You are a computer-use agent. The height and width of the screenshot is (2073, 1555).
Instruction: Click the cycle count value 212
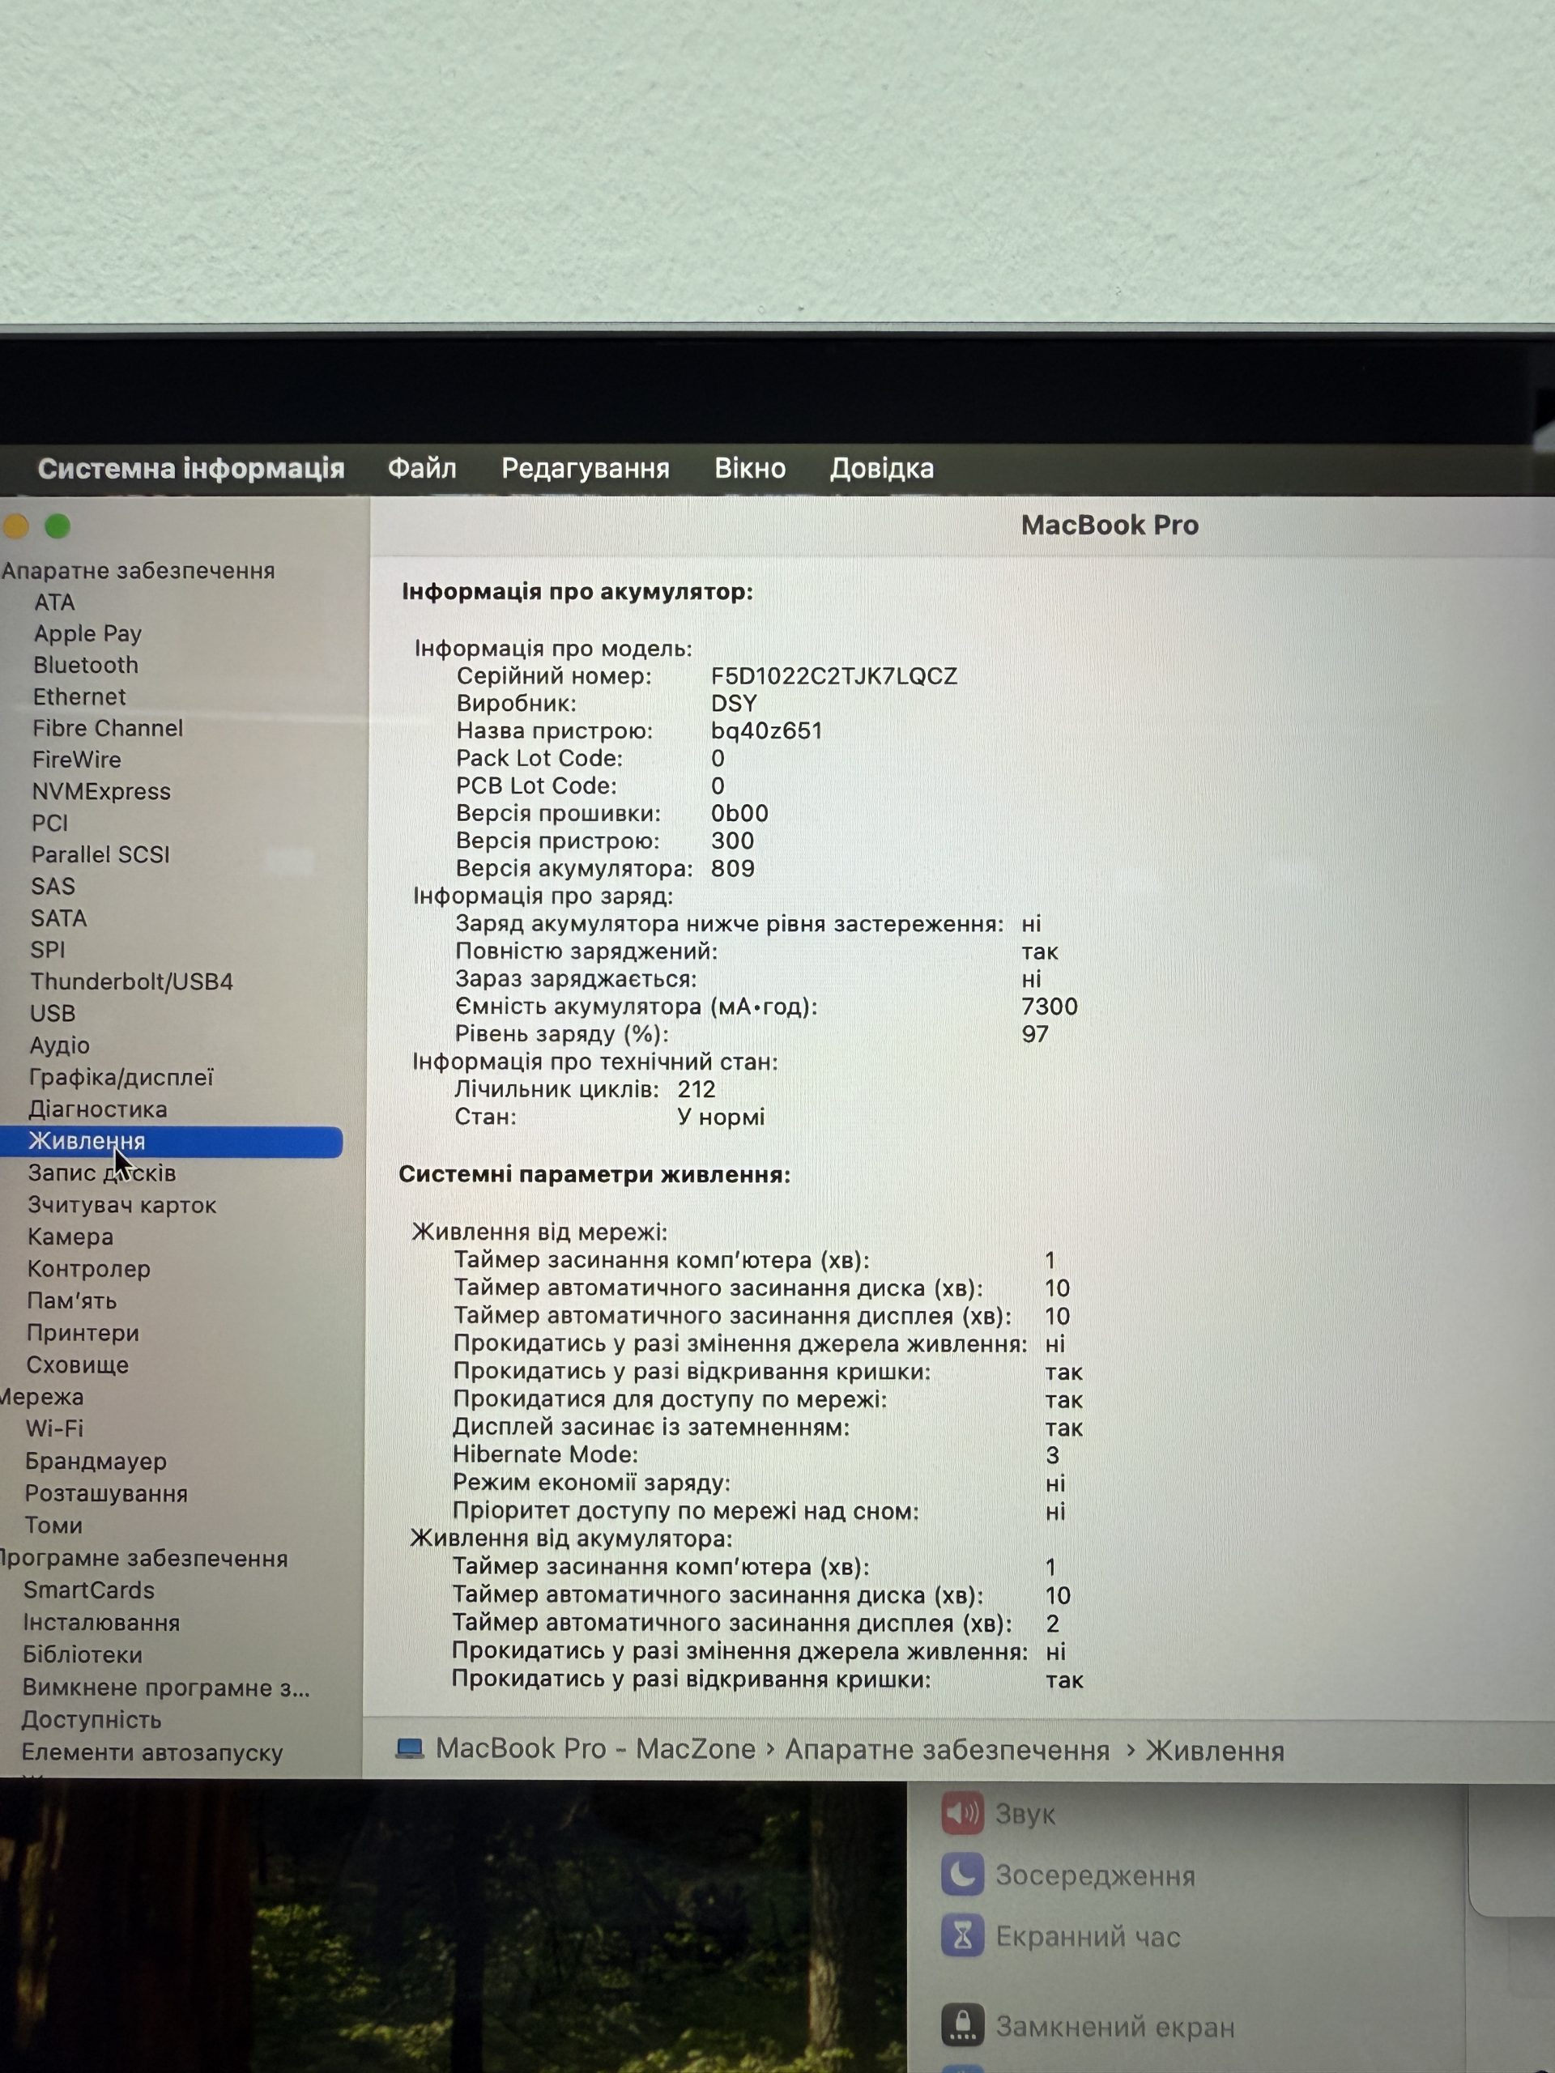click(x=697, y=1089)
